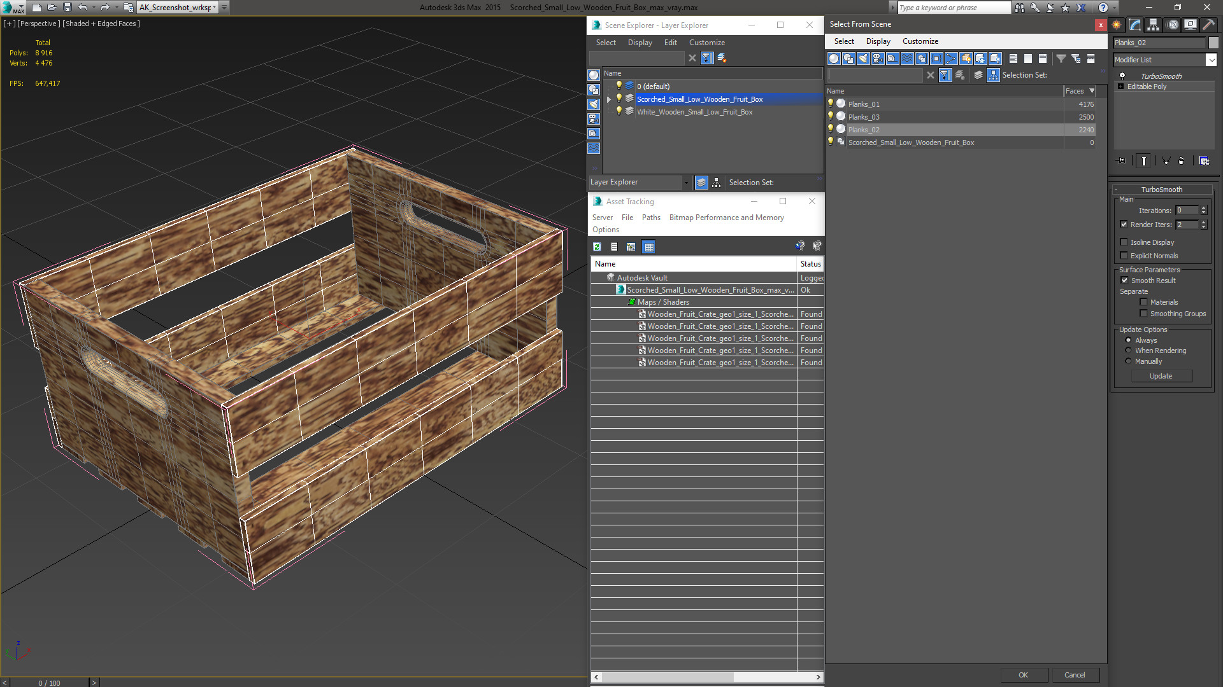Viewport: 1223px width, 687px height.
Task: Click Select None icon in Select From Scene
Action: click(1028, 59)
